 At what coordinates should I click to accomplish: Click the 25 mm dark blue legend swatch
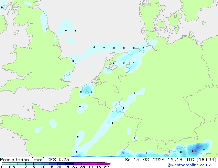(x=69, y=164)
